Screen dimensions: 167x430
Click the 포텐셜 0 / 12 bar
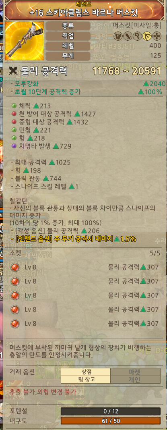(x=111, y=411)
